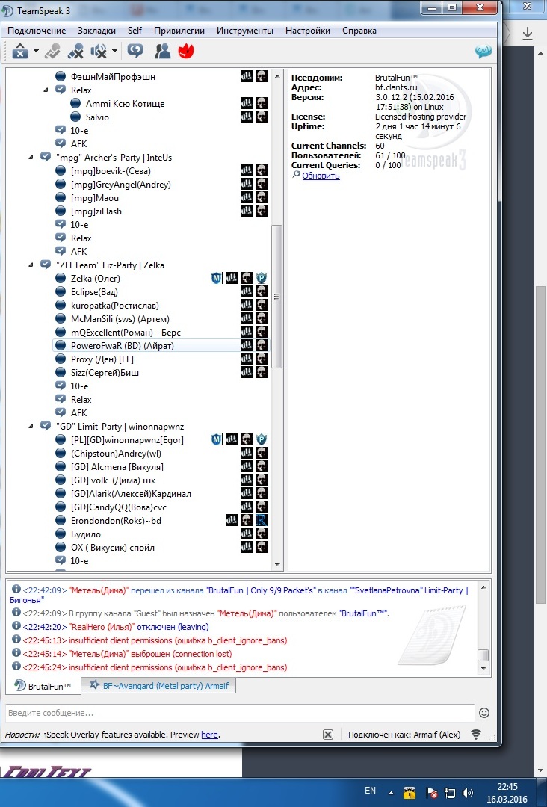
Task: Click the channel icon of "ZELTeam" Fiz-Party
Action: tap(46, 265)
